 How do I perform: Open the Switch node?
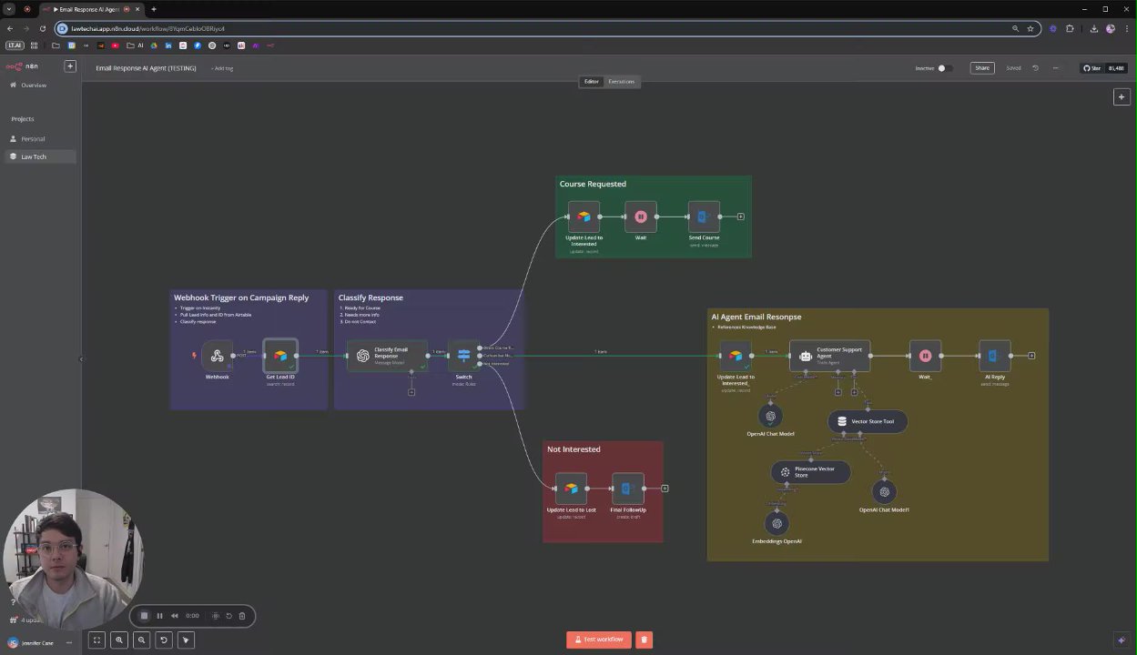point(463,356)
